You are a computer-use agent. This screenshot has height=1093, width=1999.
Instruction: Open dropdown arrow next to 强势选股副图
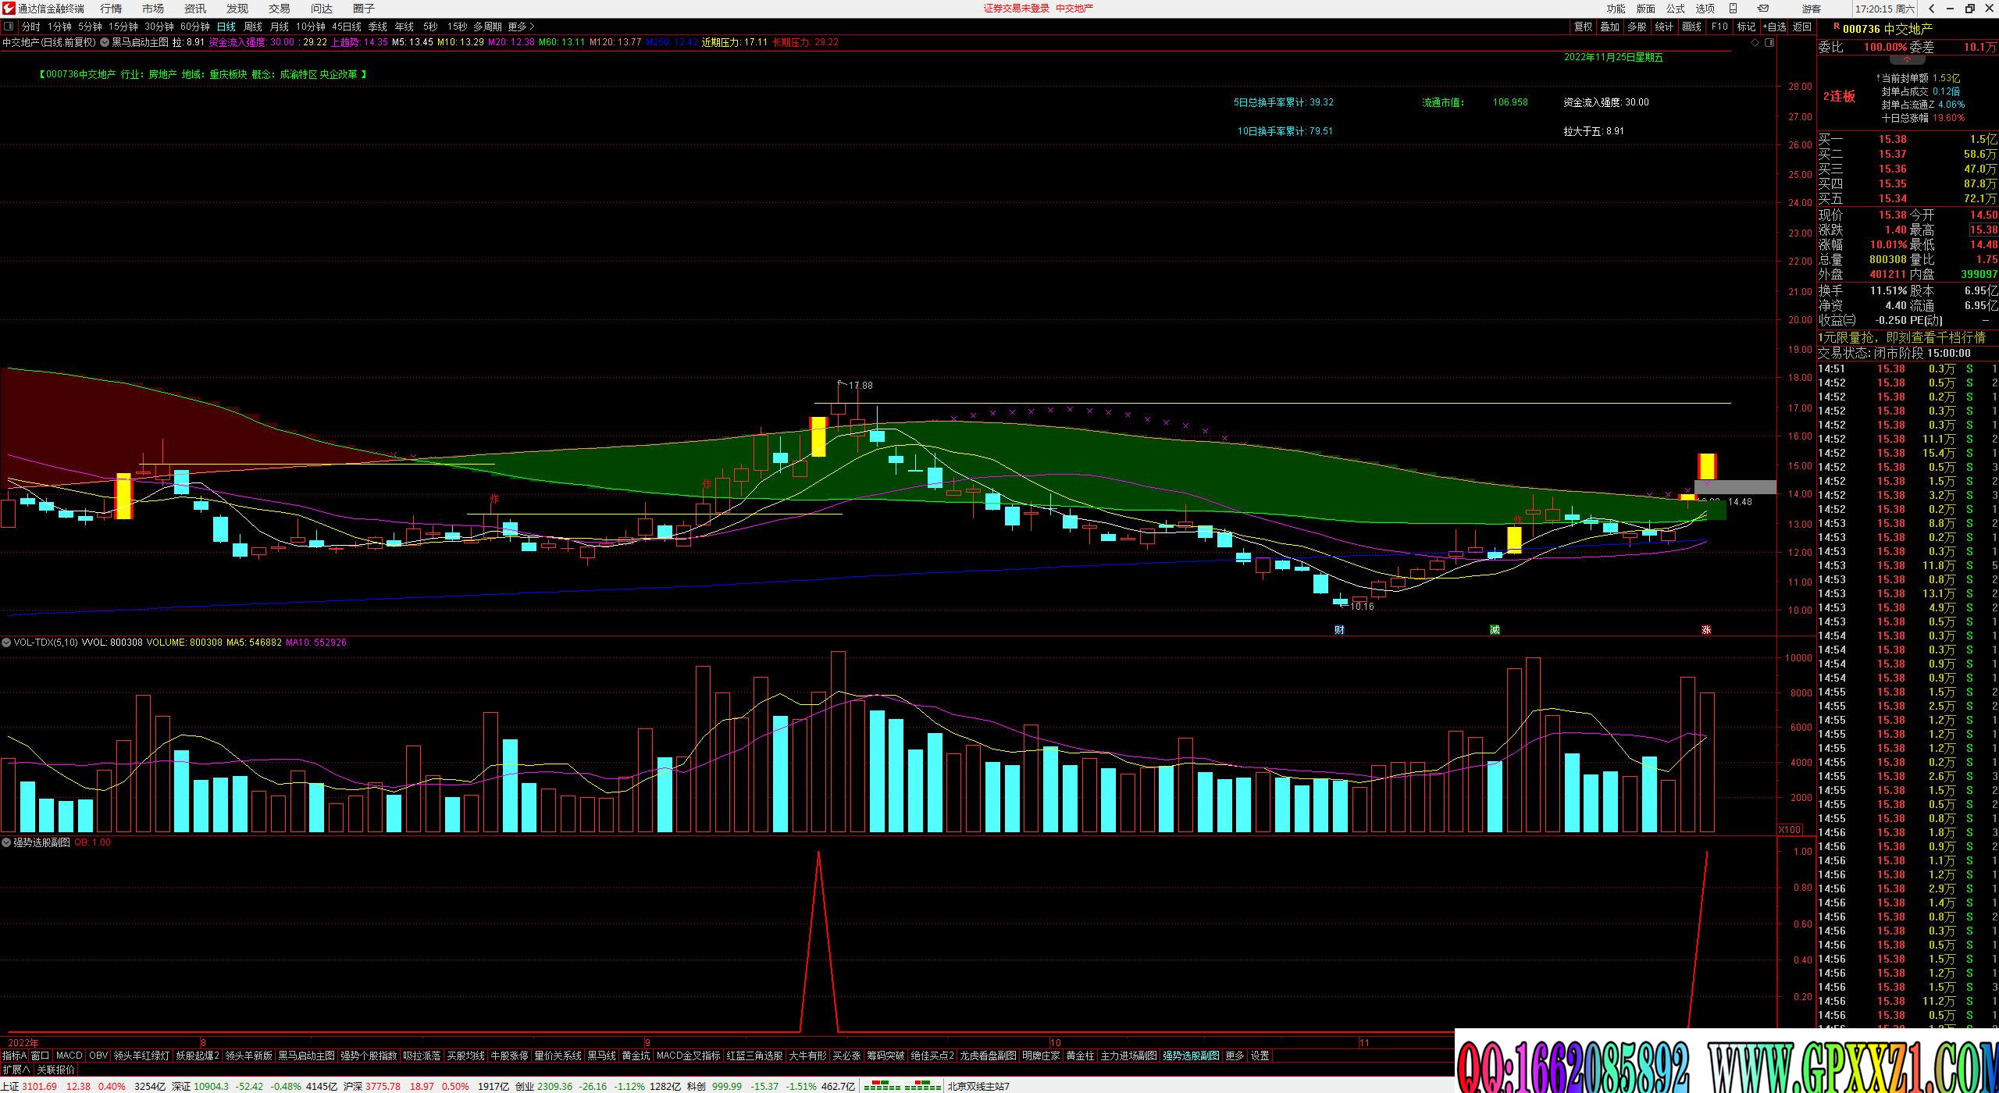6,842
